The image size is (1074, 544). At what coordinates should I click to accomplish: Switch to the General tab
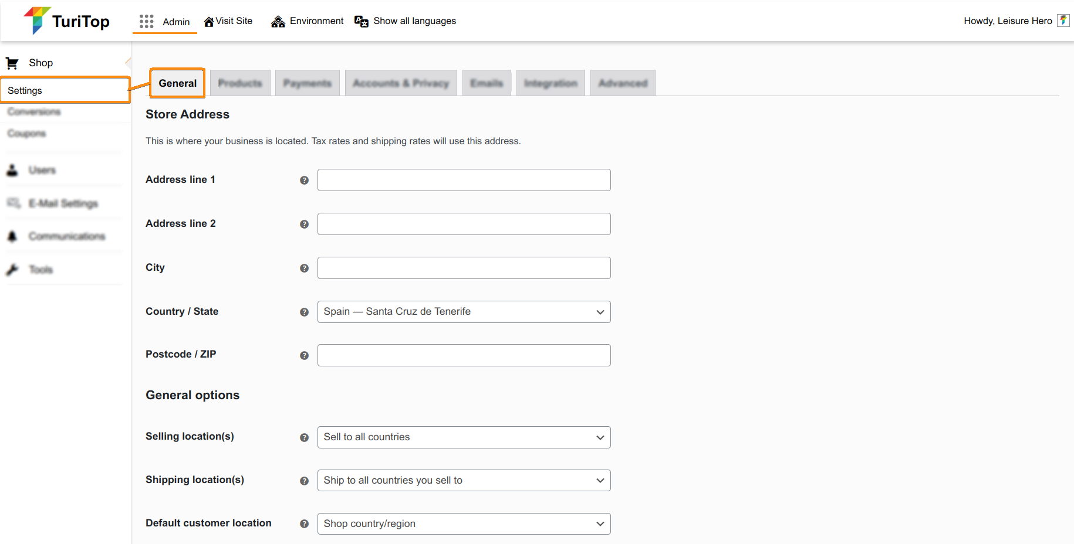177,83
